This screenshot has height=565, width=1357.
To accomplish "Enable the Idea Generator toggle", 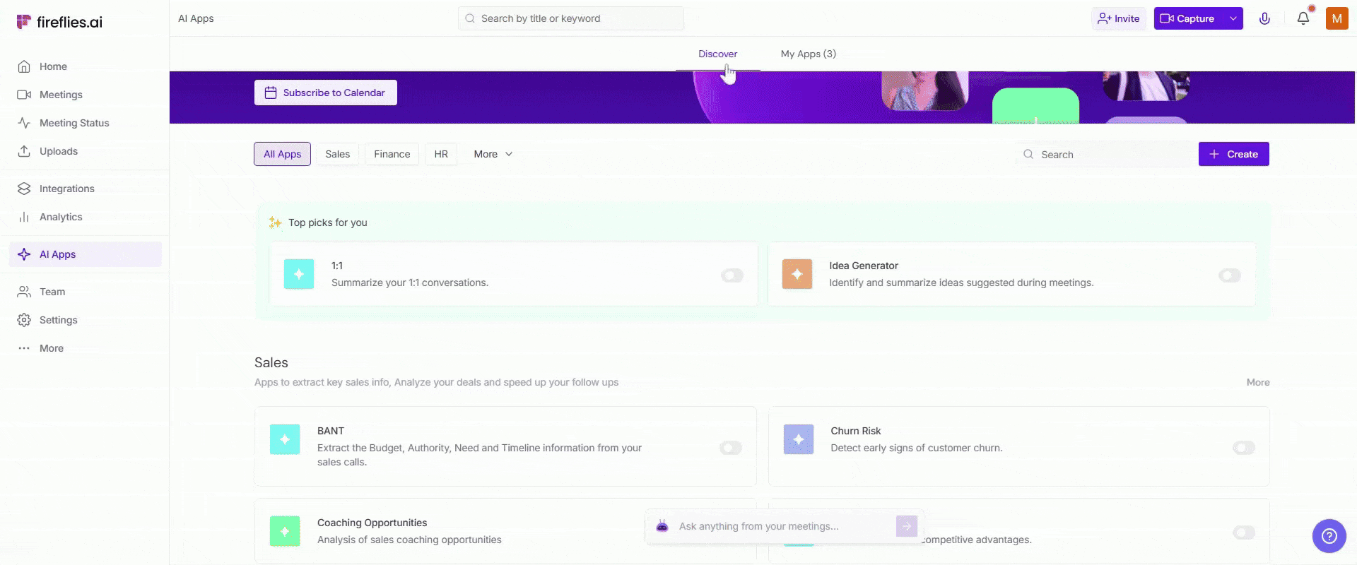I will [1230, 275].
